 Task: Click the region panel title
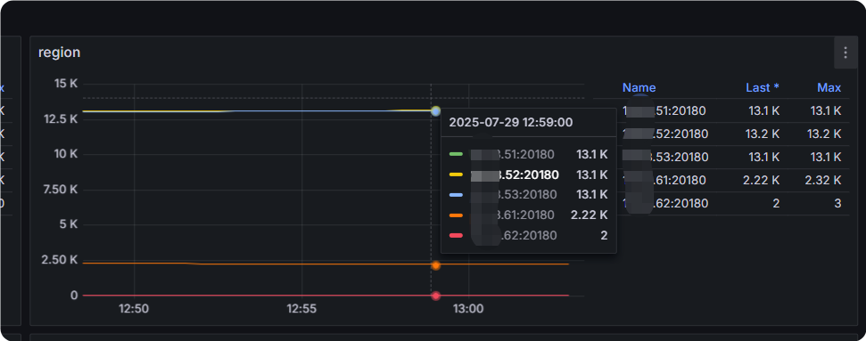point(59,53)
